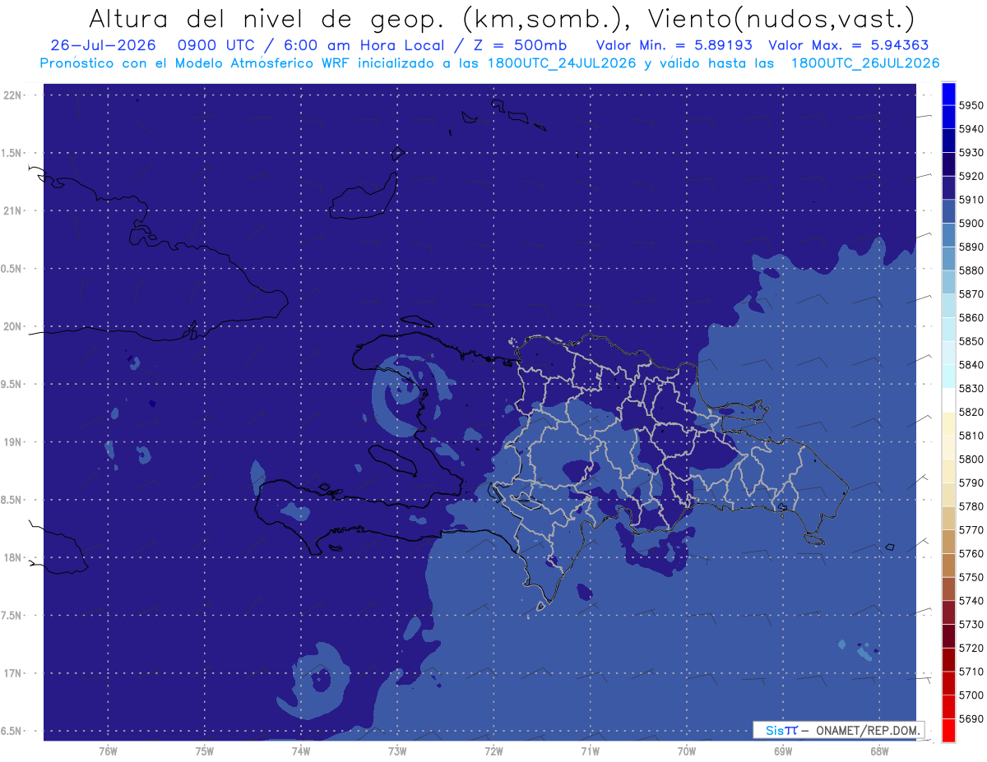The image size is (987, 762).
Task: Click the 'SisTT - ONAMET/REP.DOM.' label
Action: tap(840, 730)
